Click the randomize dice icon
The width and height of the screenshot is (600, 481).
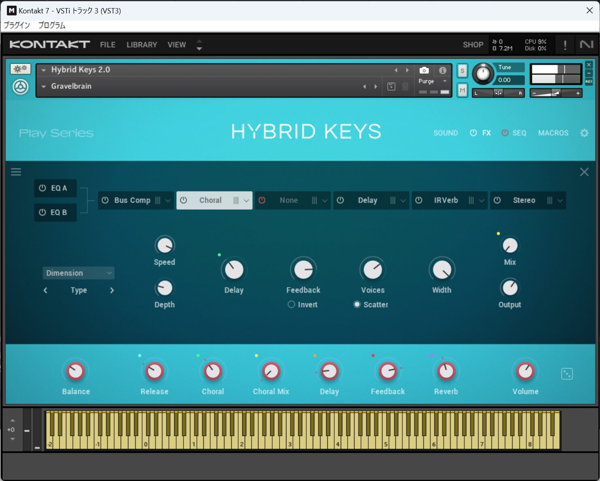[567, 374]
